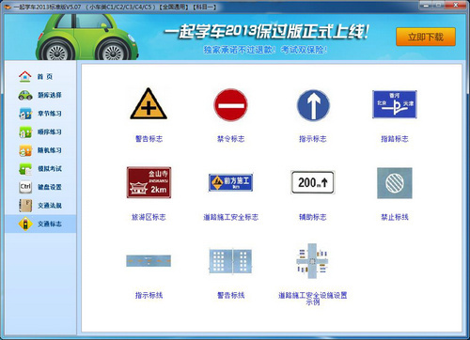Open the blue 指示标志 straight-arrow sign icon
The width and height of the screenshot is (470, 340).
[313, 105]
